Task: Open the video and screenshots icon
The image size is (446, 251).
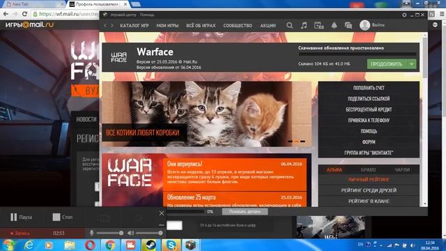Action: [319, 26]
